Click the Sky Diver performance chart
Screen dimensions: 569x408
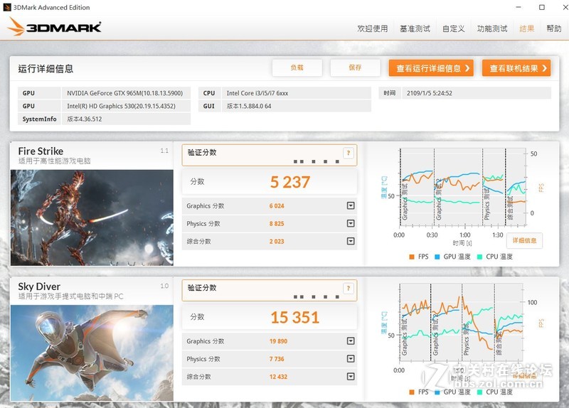pos(461,323)
